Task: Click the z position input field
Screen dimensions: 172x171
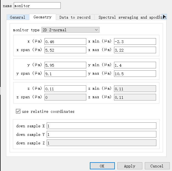Action: coord(65,89)
